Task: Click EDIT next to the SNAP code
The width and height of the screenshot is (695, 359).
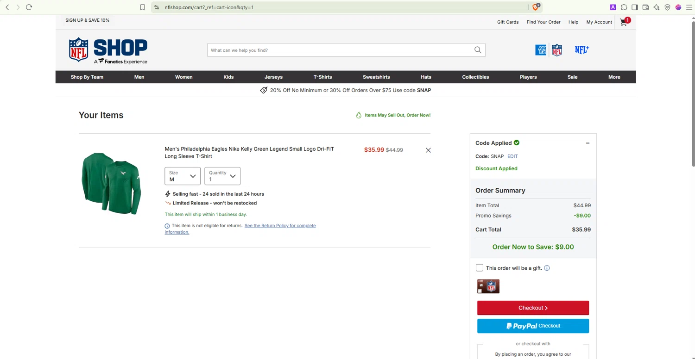Action: tap(512, 156)
